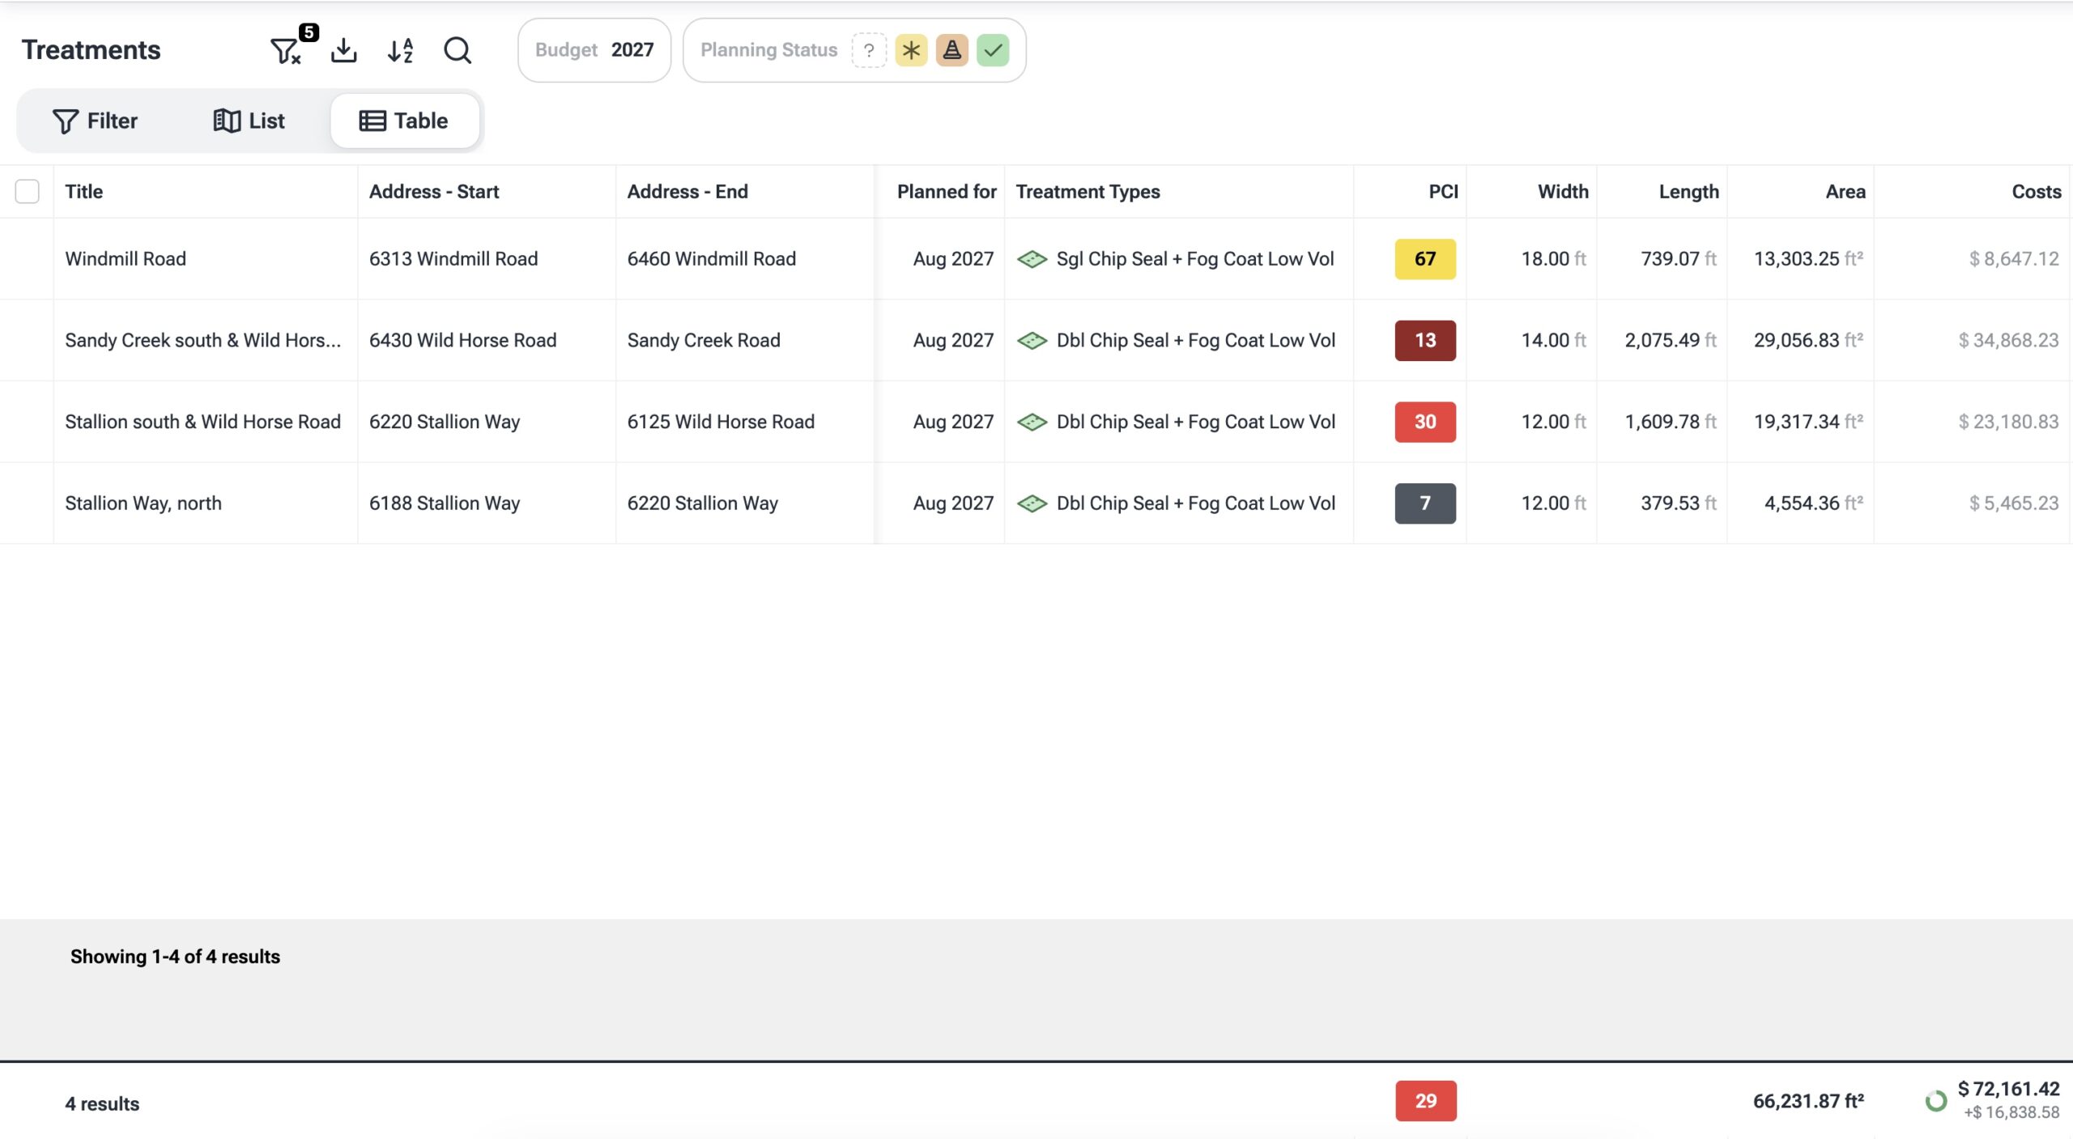This screenshot has height=1139, width=2073.
Task: Click the download export icon
Action: coord(344,50)
